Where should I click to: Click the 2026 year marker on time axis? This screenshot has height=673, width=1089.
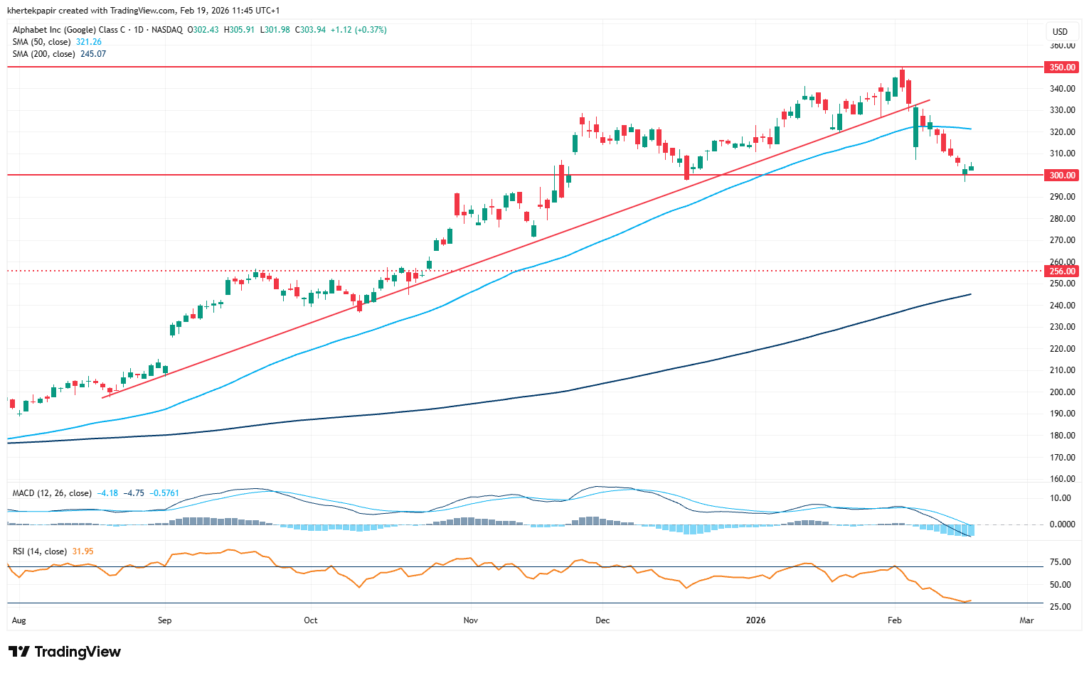(755, 620)
